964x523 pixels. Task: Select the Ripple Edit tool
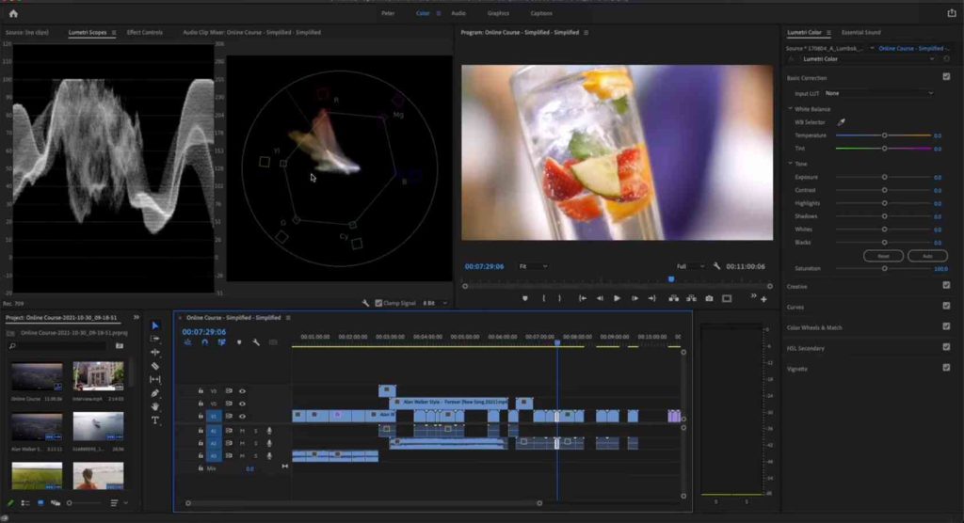[155, 352]
